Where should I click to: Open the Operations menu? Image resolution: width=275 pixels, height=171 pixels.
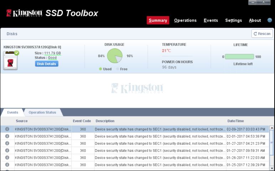click(x=185, y=20)
